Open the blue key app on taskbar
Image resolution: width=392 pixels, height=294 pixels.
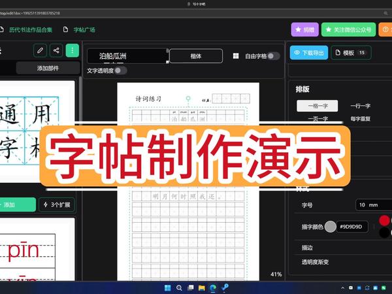pos(225,287)
